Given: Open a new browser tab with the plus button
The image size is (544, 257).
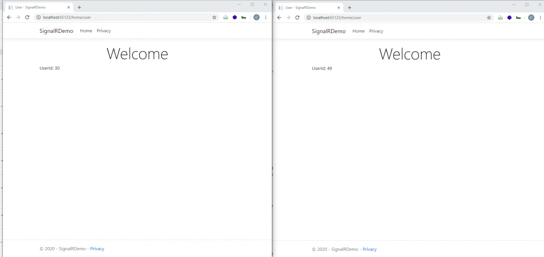Looking at the screenshot, I should 79,7.
